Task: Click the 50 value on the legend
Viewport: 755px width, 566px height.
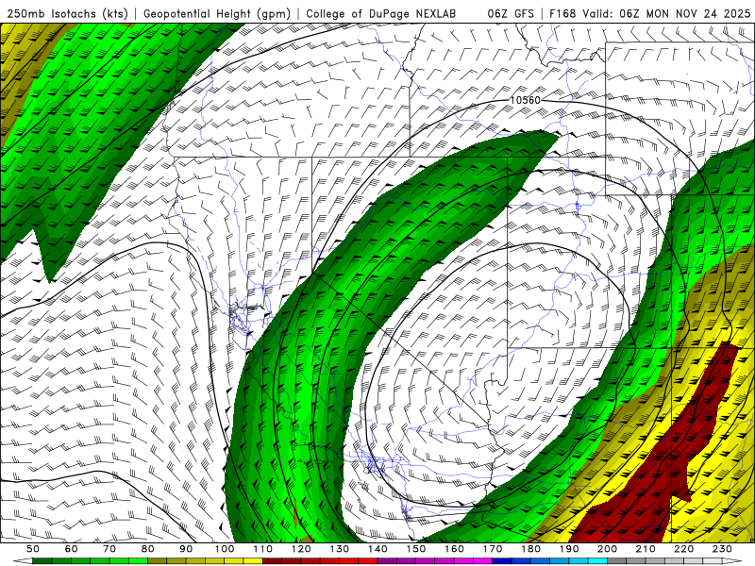Action: [33, 549]
